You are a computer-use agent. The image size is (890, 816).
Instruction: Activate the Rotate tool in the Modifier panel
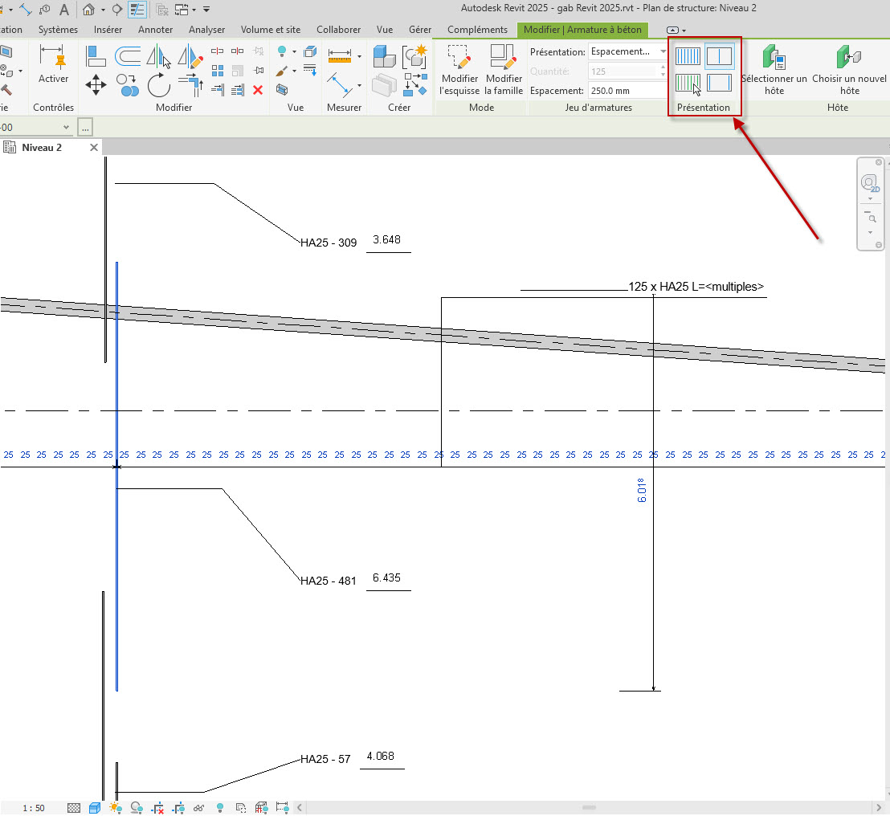[158, 86]
